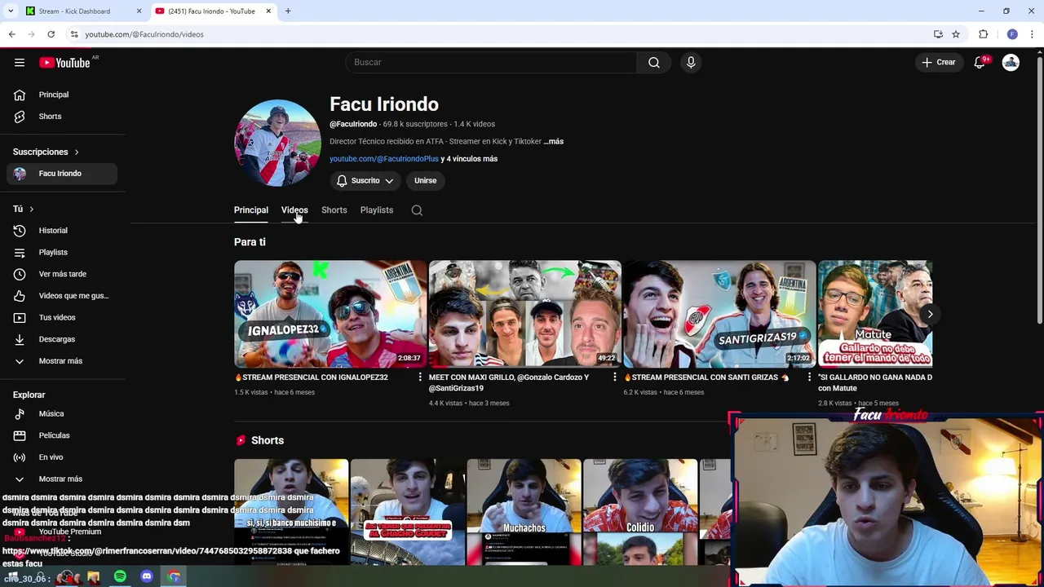Open youtube.com/@FacuIriondoPlus link
This screenshot has height=587, width=1044.
pos(384,159)
